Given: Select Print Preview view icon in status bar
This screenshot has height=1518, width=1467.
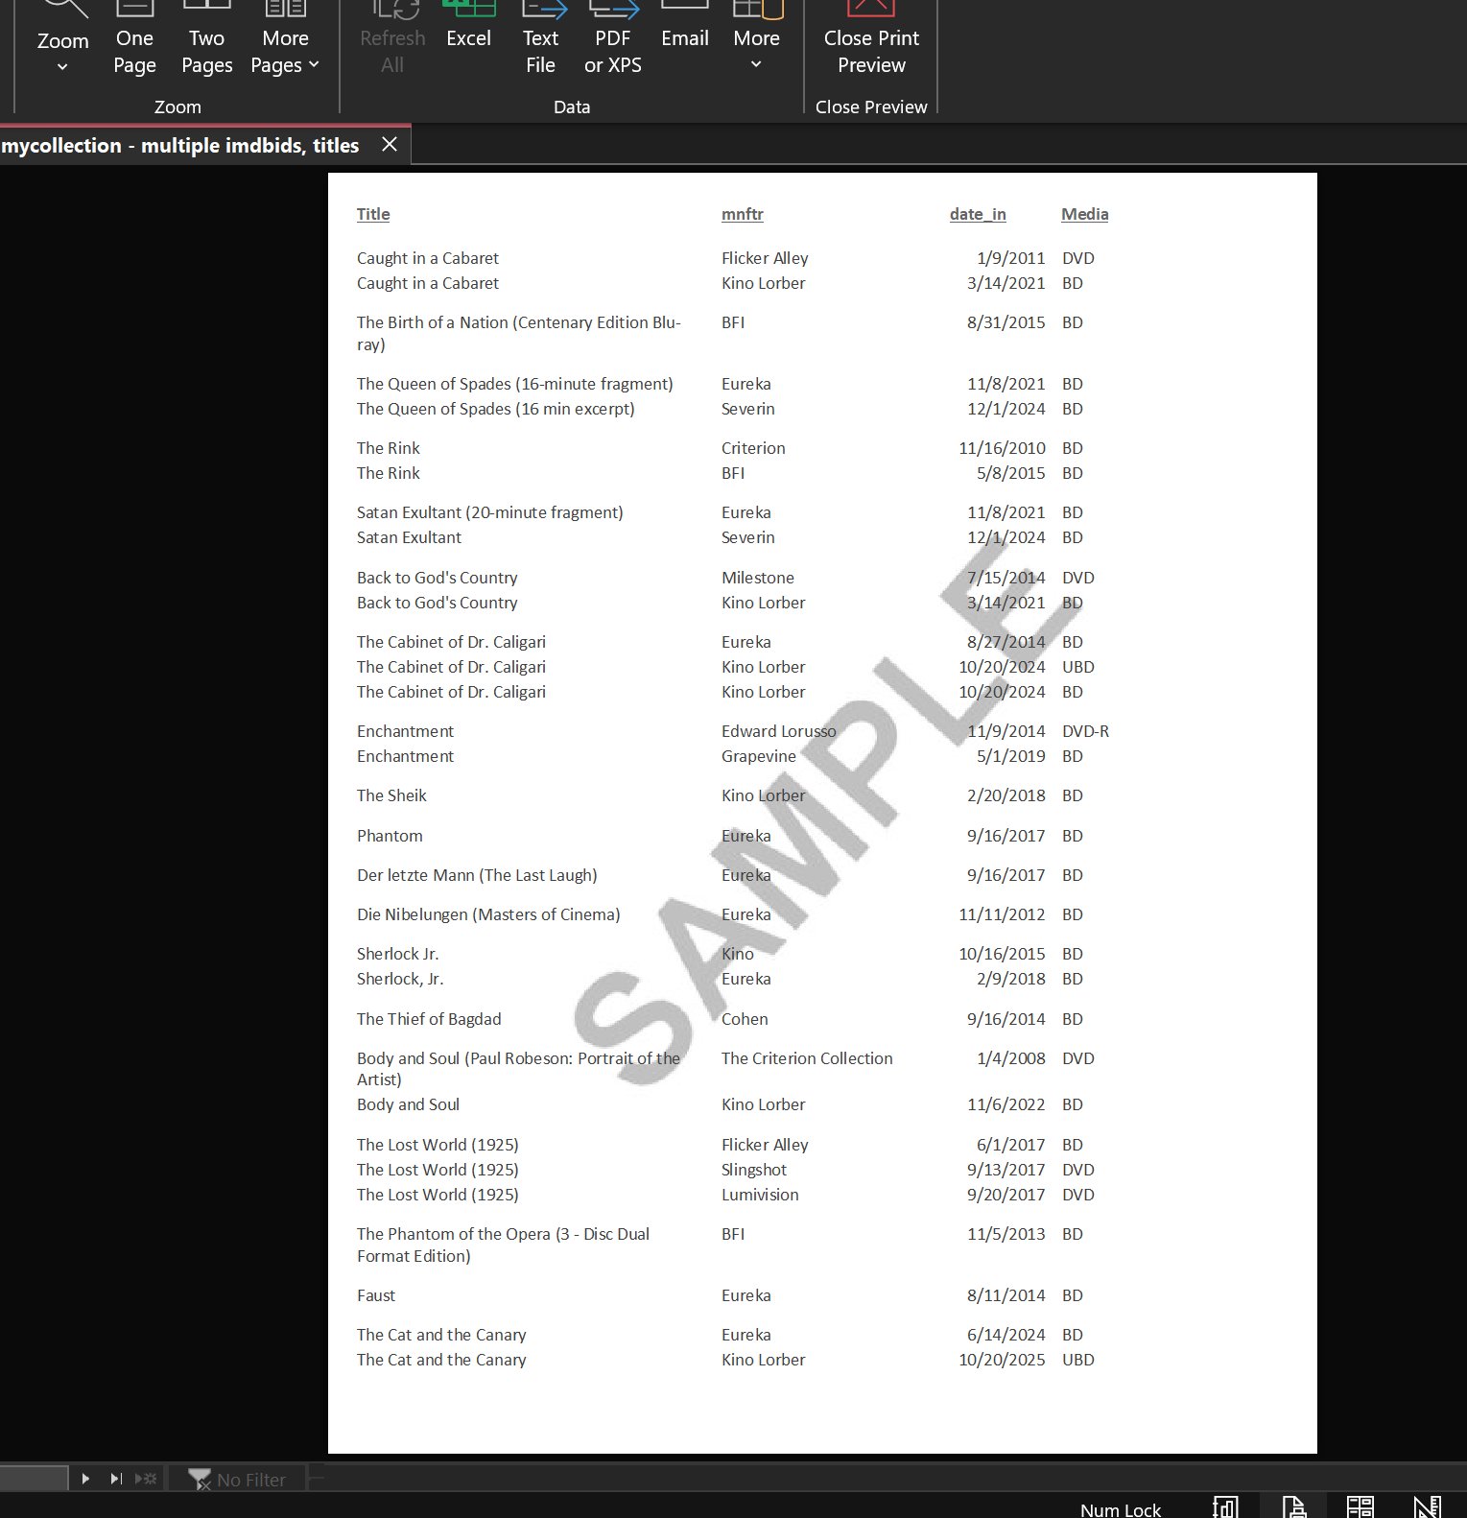Looking at the screenshot, I should 1293,1506.
